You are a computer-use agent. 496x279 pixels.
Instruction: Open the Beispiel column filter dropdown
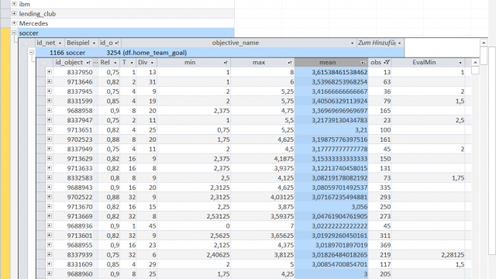pyautogui.click(x=94, y=43)
